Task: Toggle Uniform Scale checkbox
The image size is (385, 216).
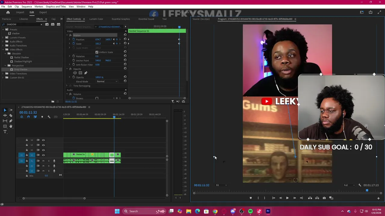Action: pos(97,52)
